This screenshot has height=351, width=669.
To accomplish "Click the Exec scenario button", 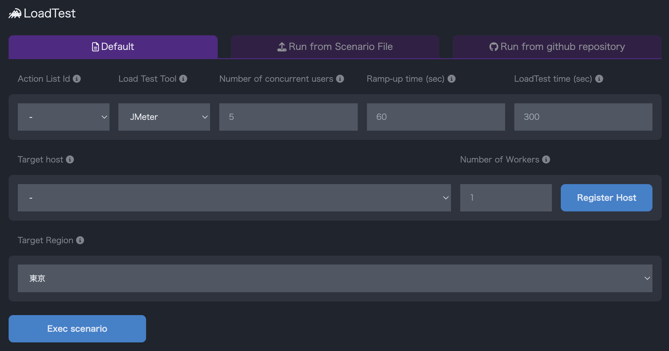I will point(77,329).
